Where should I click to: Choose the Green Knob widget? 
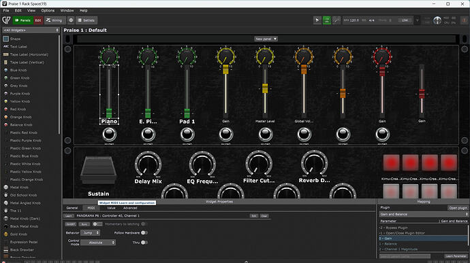pyautogui.click(x=16, y=77)
